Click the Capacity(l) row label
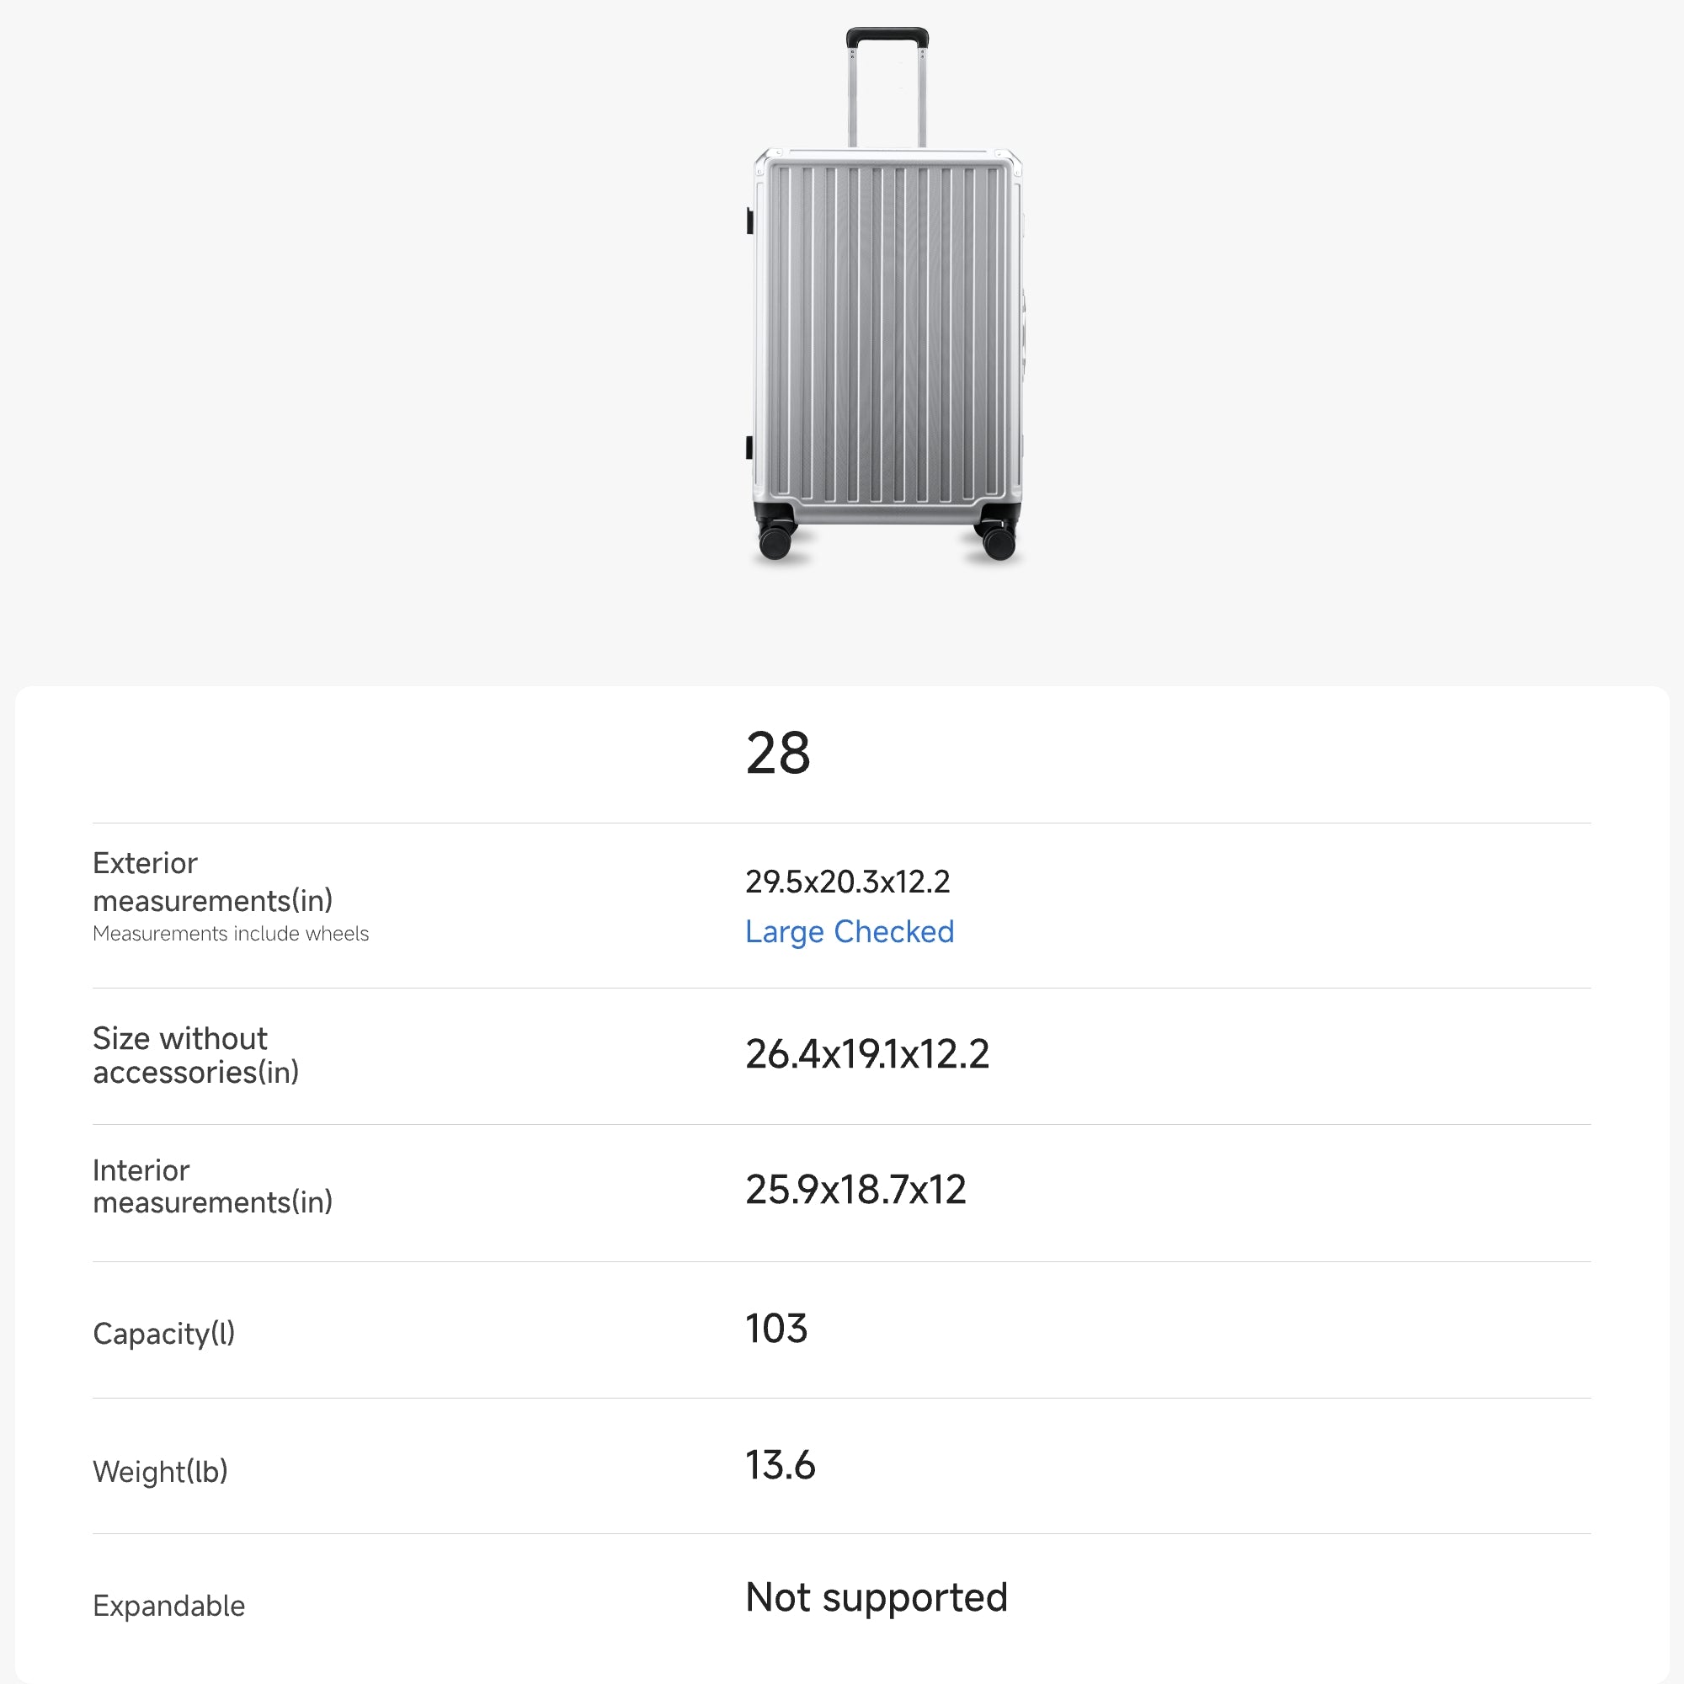The height and width of the screenshot is (1684, 1684). pyautogui.click(x=164, y=1334)
